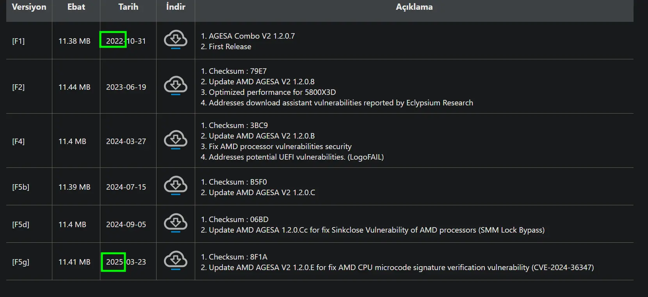Click the LogoFAIL UEFI vulnerabilities line
648x297 pixels.
pos(292,157)
